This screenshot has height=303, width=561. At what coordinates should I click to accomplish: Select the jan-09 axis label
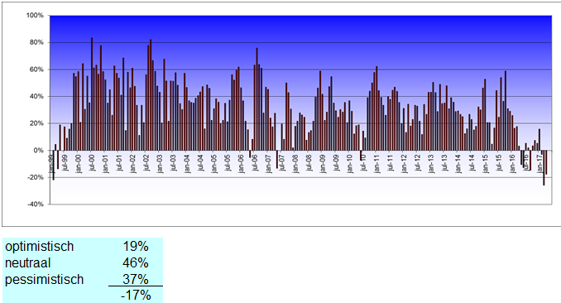(323, 164)
